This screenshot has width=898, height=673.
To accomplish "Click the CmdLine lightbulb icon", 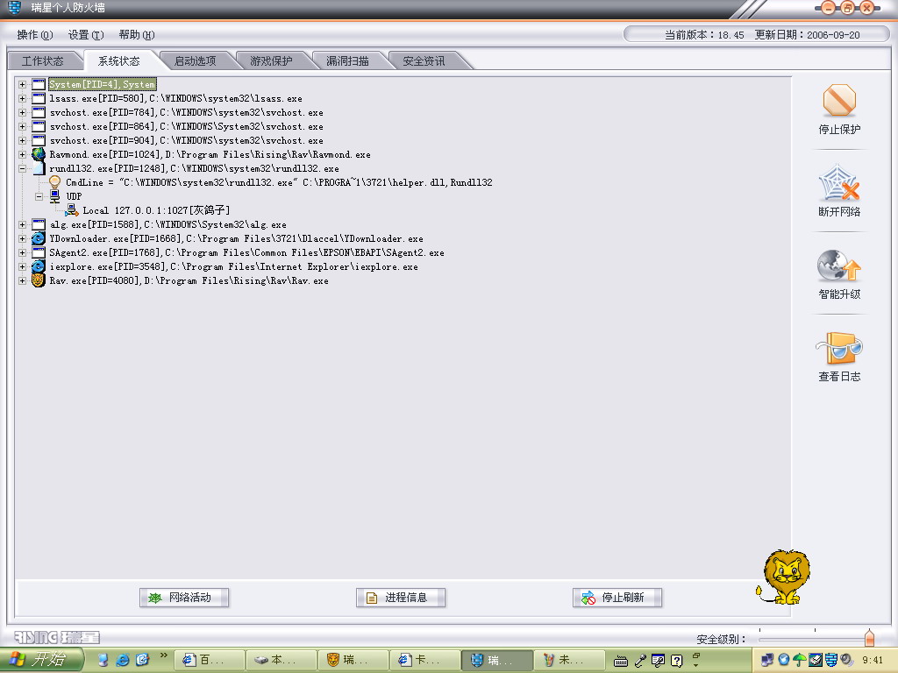I will click(55, 182).
